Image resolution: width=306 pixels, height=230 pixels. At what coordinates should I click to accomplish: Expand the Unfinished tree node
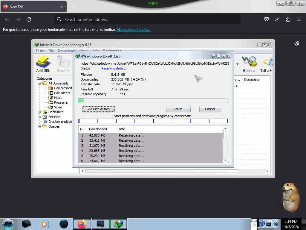[39, 112]
